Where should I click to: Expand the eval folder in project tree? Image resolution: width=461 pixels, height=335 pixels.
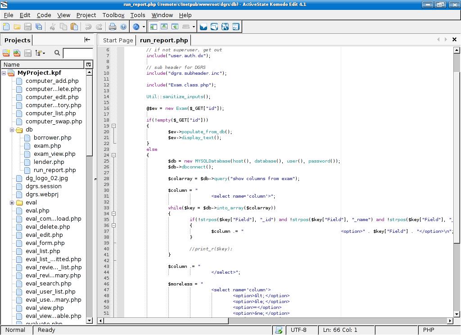pyautogui.click(x=12, y=203)
